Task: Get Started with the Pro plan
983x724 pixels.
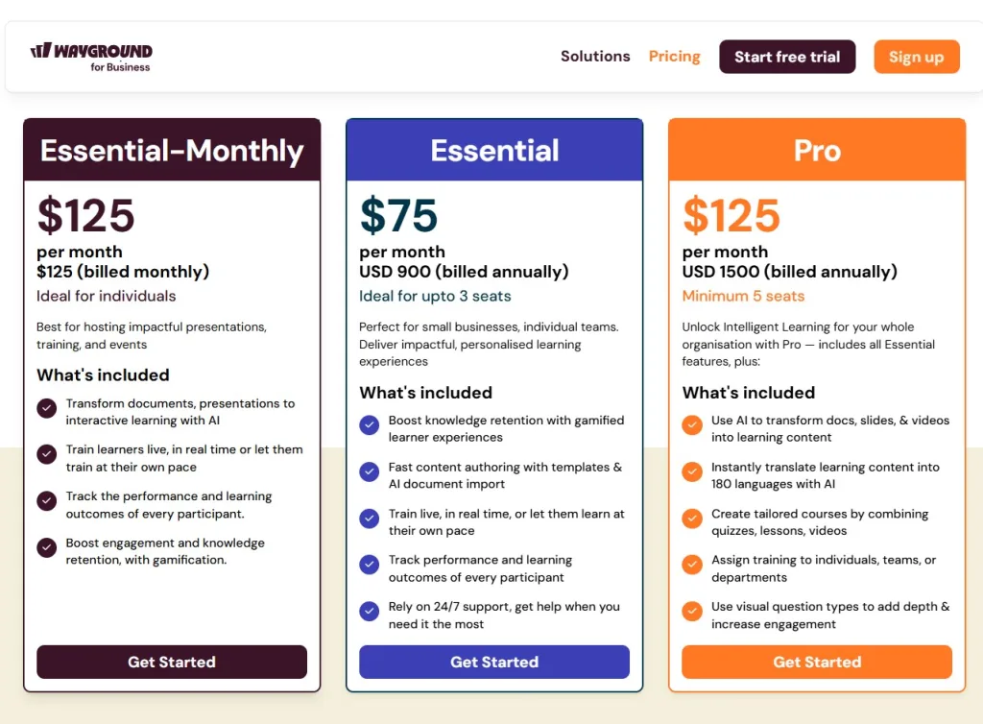Action: (x=817, y=662)
